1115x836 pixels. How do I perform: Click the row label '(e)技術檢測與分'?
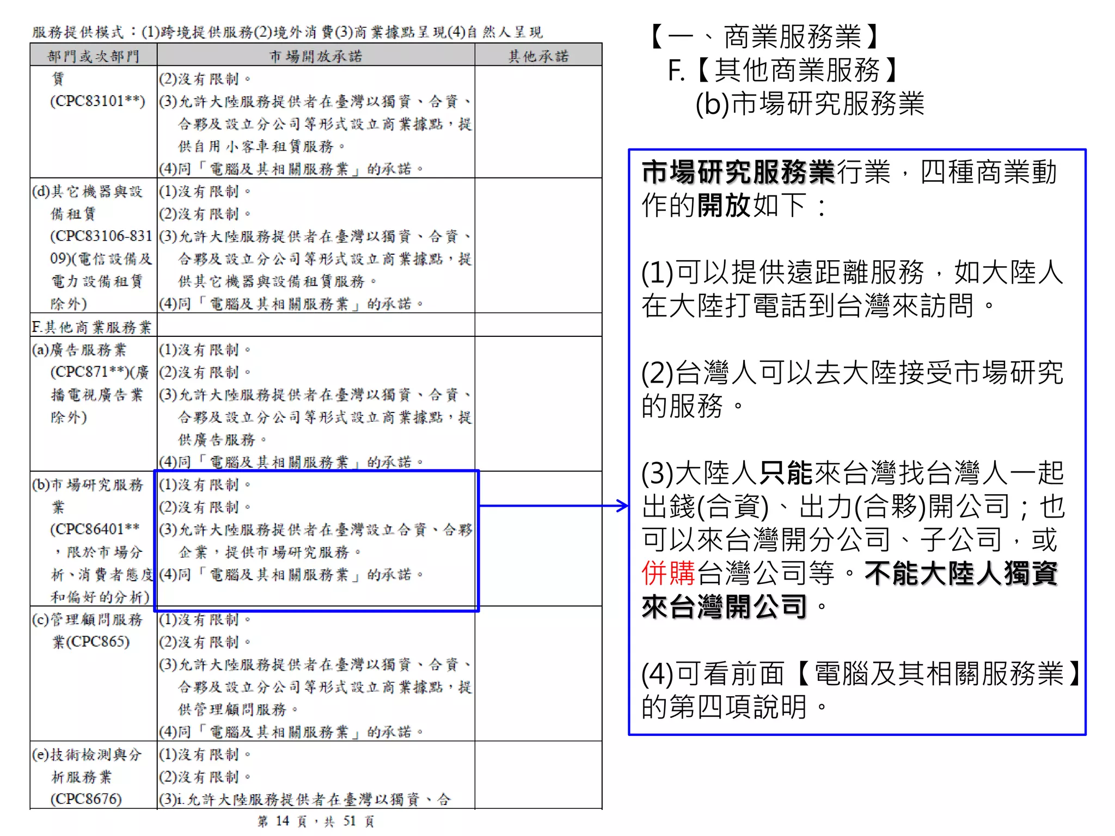(87, 754)
